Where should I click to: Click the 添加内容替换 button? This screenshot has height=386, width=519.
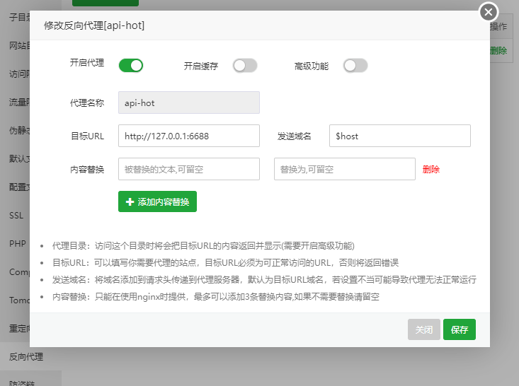[158, 201]
